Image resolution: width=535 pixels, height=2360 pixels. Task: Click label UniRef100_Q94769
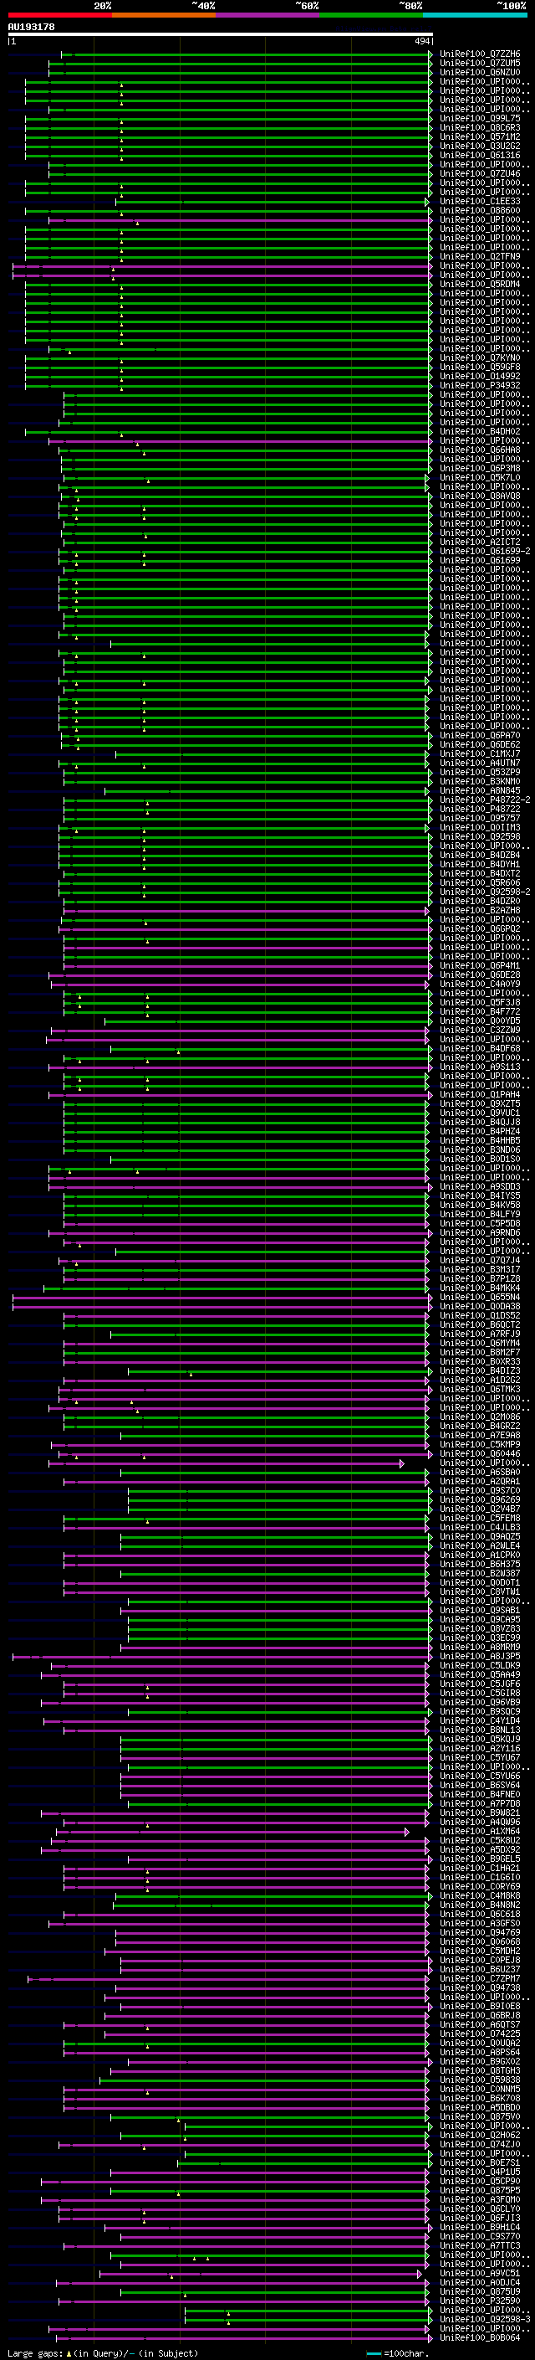480,1932
